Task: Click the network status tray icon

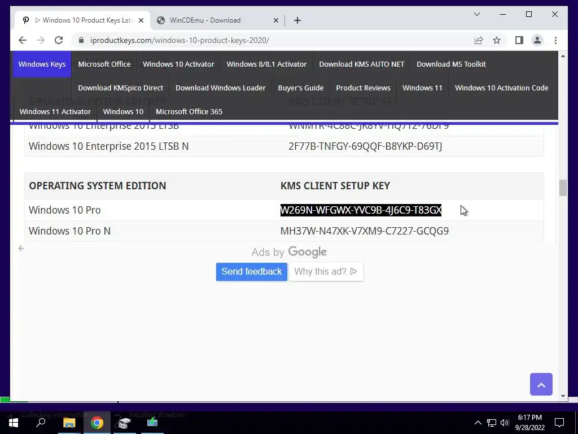Action: (x=492, y=423)
